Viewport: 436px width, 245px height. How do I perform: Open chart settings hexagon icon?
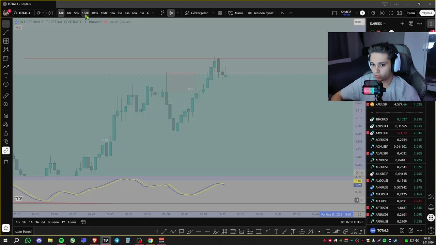(x=382, y=13)
